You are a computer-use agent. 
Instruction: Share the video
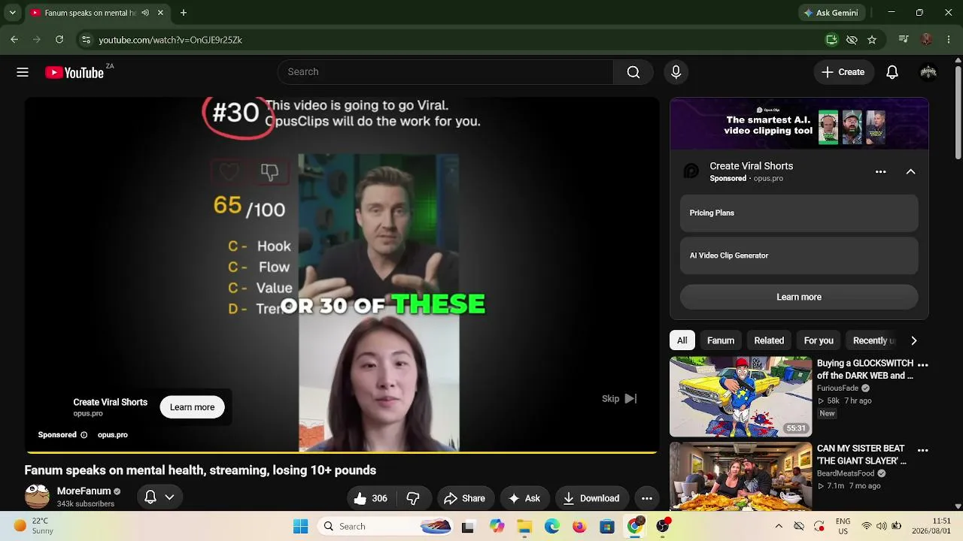click(464, 498)
